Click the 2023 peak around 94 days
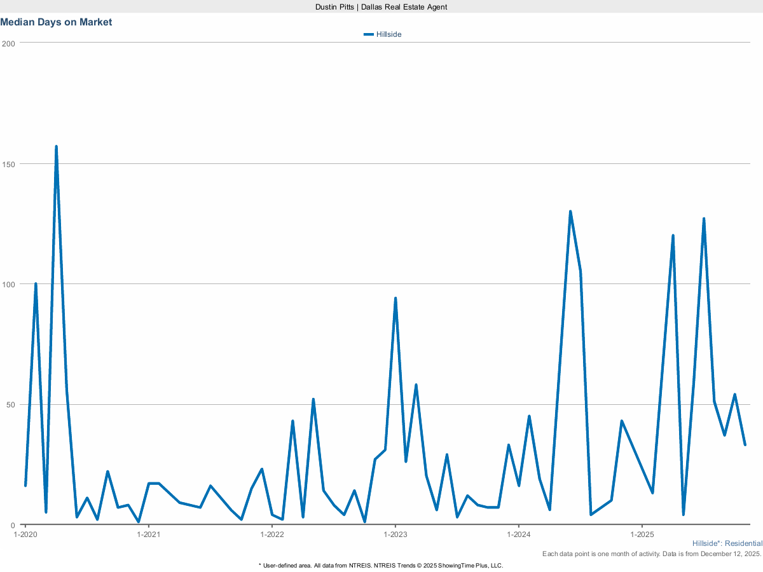The image size is (763, 572). (395, 297)
